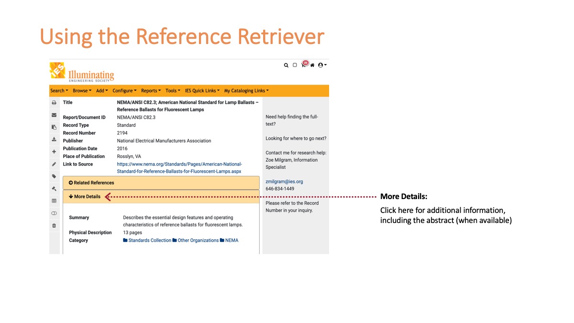Click the Illuminating Engineering Society logo

[82, 72]
